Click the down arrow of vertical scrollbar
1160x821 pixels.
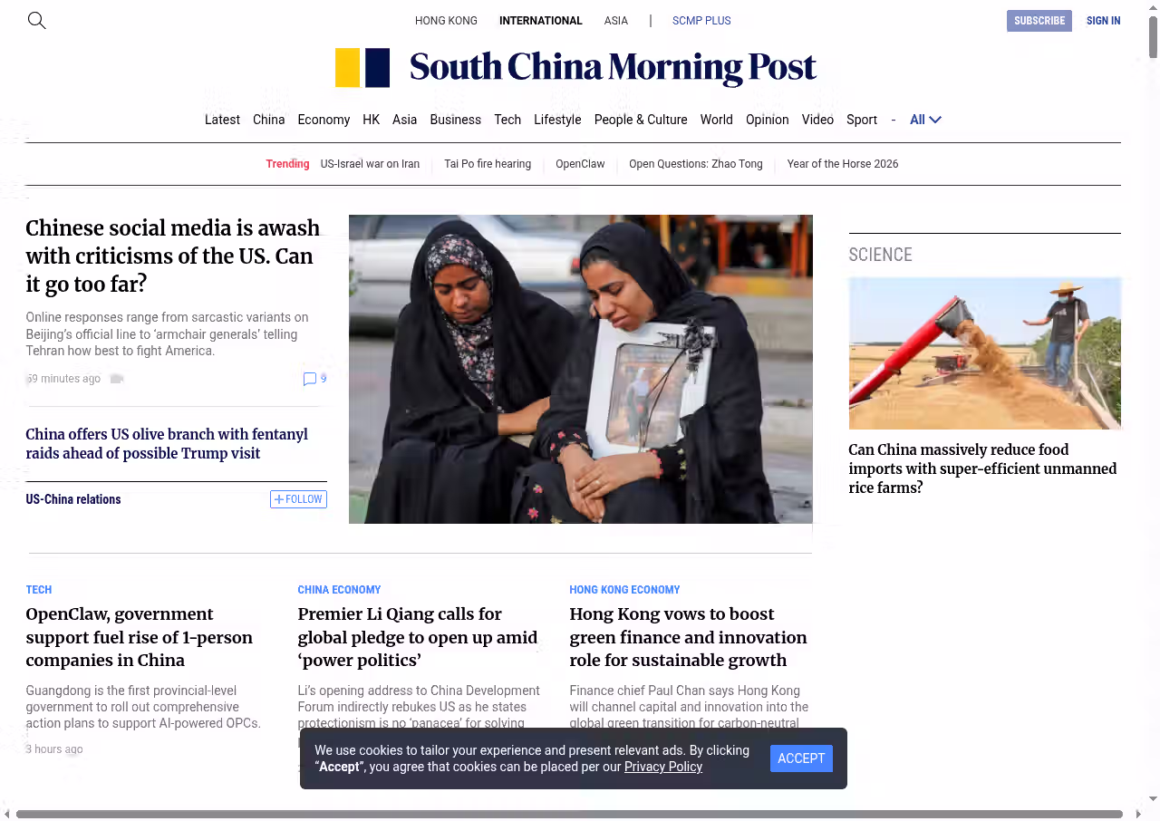(1153, 798)
